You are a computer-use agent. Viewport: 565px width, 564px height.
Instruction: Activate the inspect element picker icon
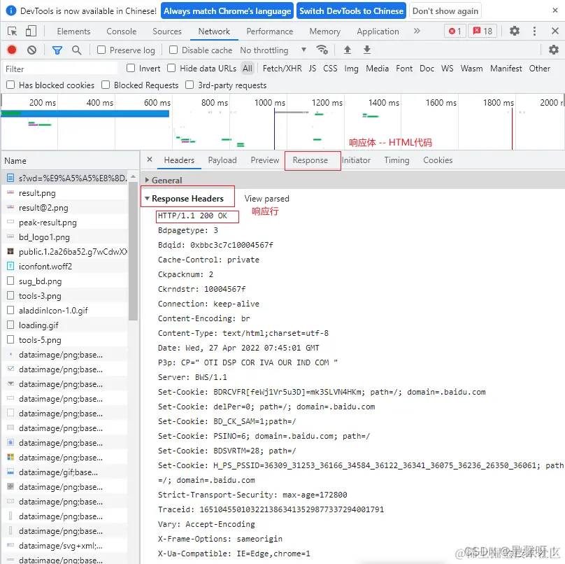13,31
